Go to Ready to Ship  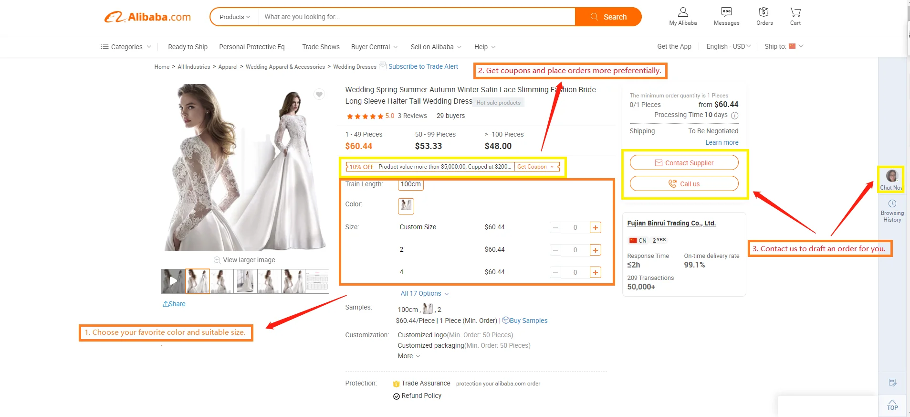[x=188, y=47]
